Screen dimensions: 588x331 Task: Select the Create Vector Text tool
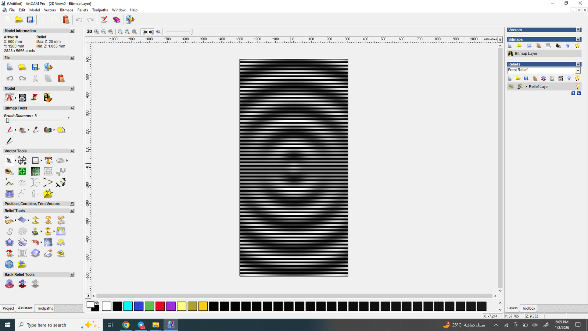[48, 160]
